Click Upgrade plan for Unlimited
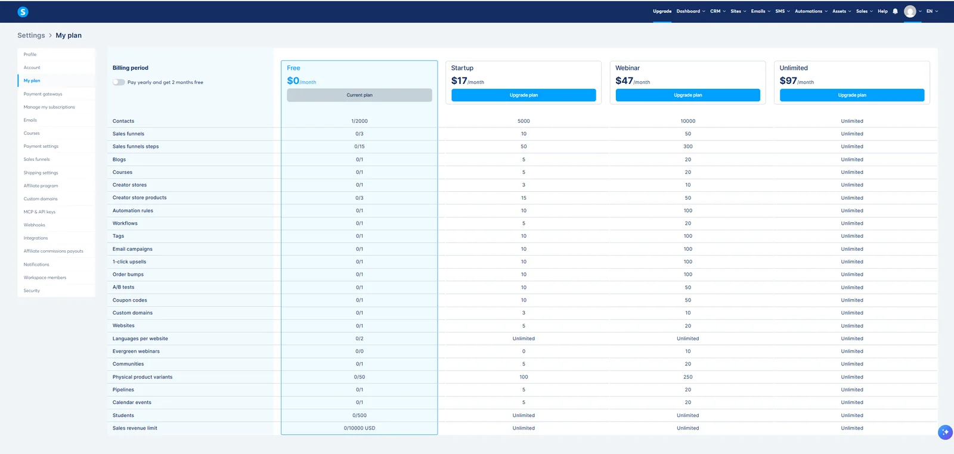 click(x=852, y=95)
